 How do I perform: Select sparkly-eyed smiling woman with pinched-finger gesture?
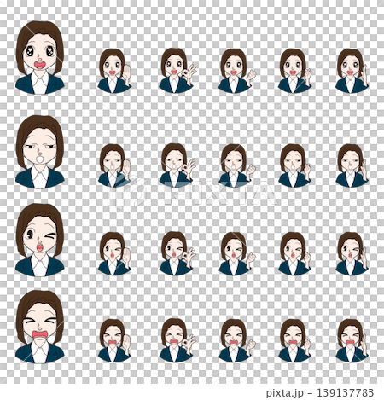point(294,71)
